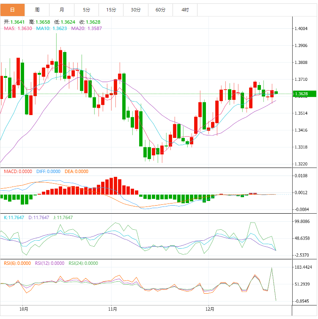The height and width of the screenshot is (319, 318).
Task: Click the green 1.3628 current price tag
Action: (x=304, y=94)
